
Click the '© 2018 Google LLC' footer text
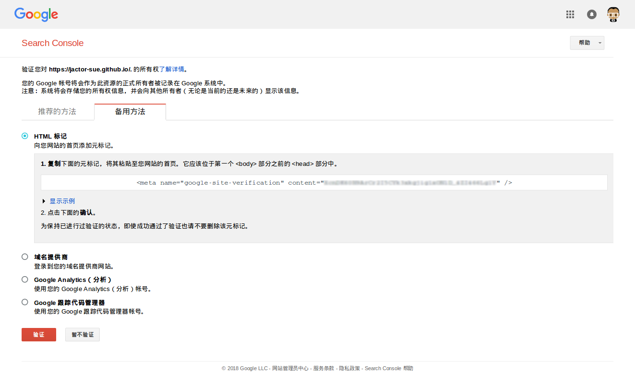point(245,368)
